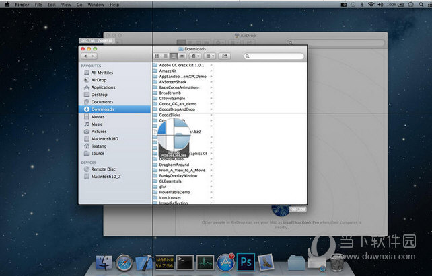Switch to list view in Downloads window
432x276 pixels.
166,56
